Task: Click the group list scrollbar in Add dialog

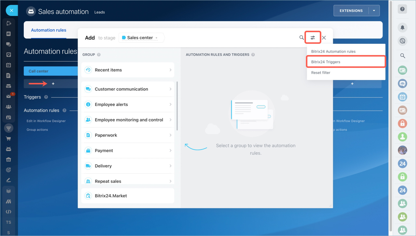Action: click(177, 106)
